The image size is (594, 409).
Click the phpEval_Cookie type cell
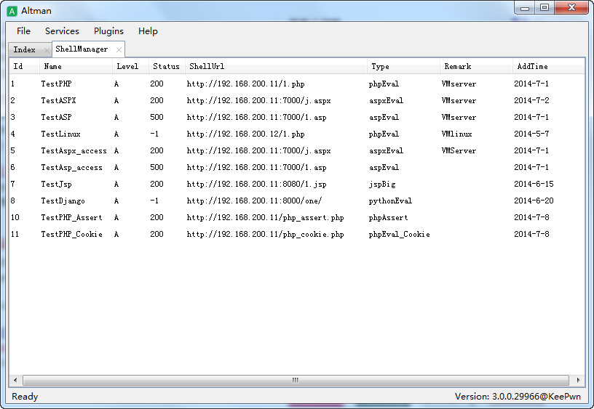[400, 234]
